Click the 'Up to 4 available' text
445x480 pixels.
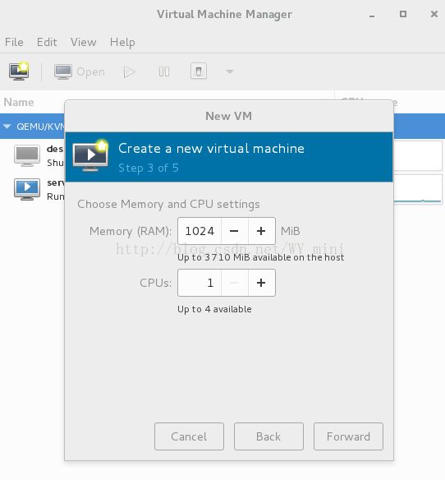click(x=214, y=309)
